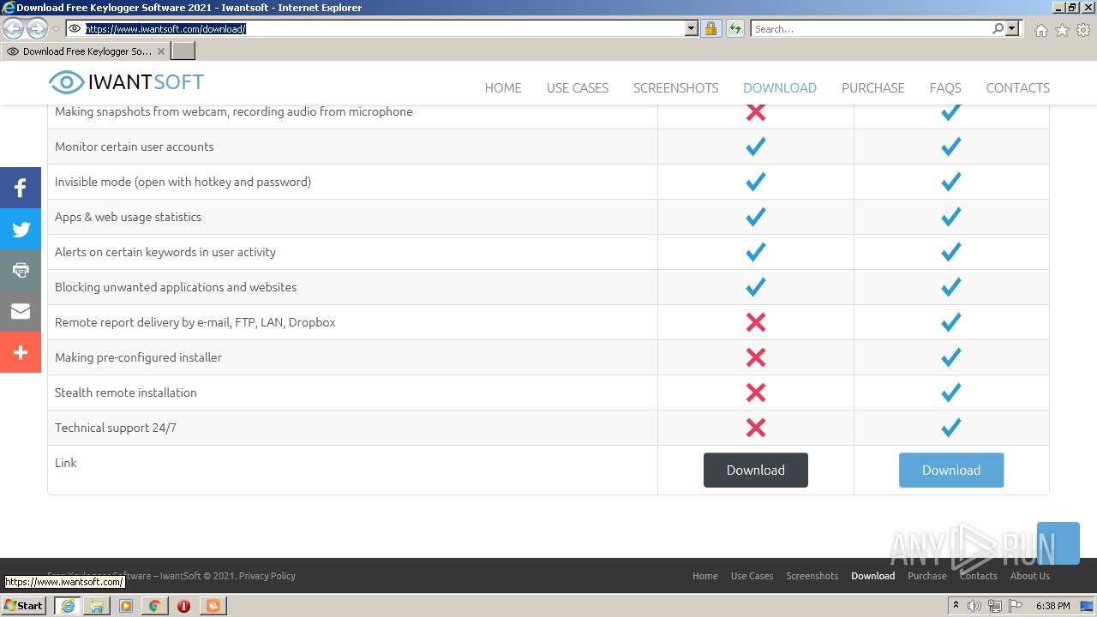Click the footer Home link
This screenshot has width=1097, height=617.
coord(705,576)
